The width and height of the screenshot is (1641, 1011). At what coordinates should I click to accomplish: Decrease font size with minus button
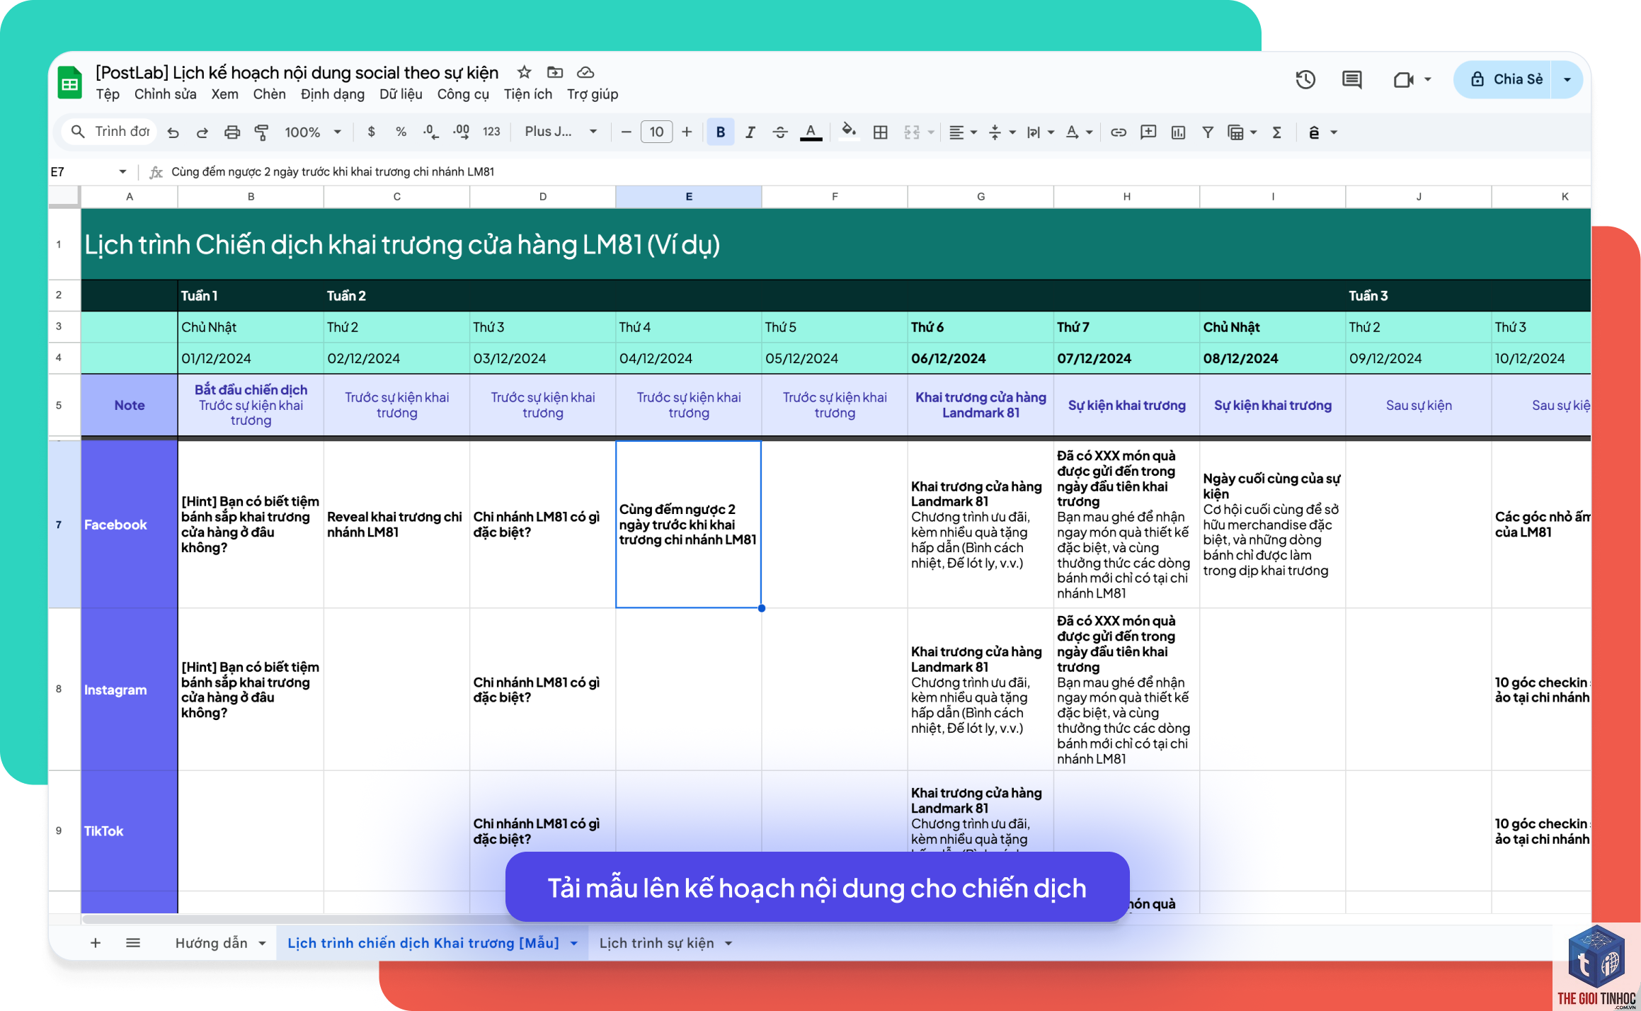[x=626, y=132]
